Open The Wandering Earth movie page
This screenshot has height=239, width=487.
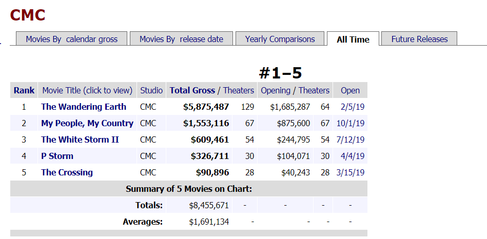click(x=84, y=107)
